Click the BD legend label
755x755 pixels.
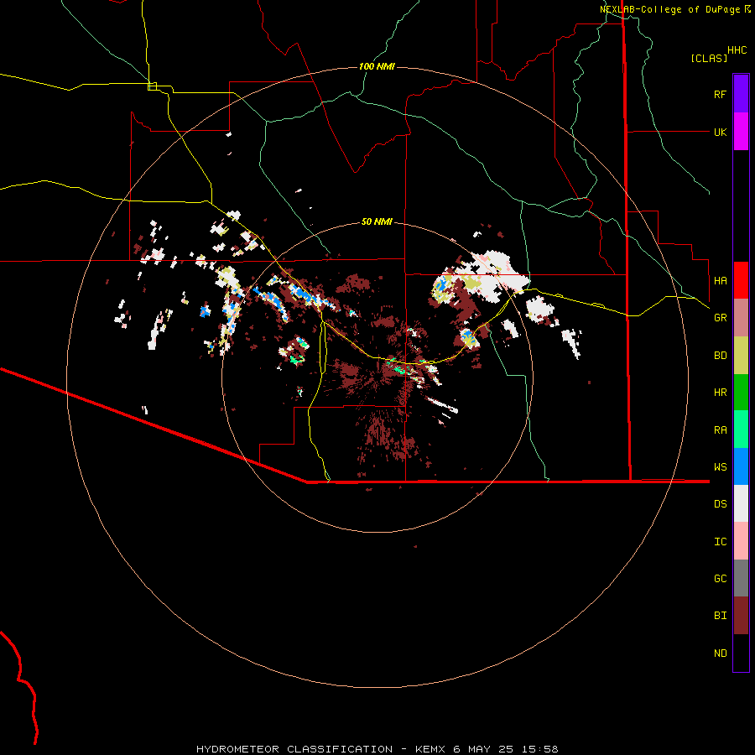pyautogui.click(x=720, y=356)
